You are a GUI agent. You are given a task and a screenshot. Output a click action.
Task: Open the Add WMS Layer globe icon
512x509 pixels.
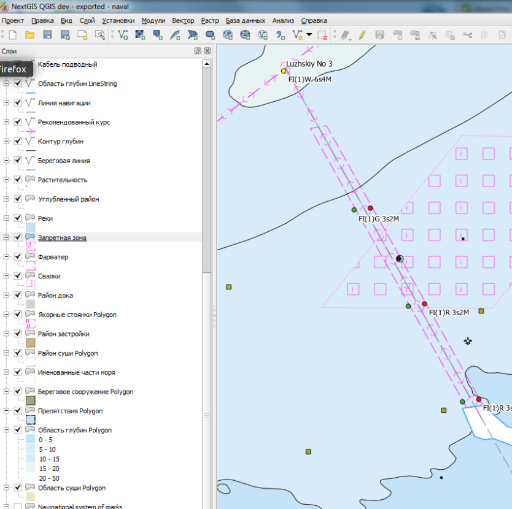pyautogui.click(x=228, y=36)
